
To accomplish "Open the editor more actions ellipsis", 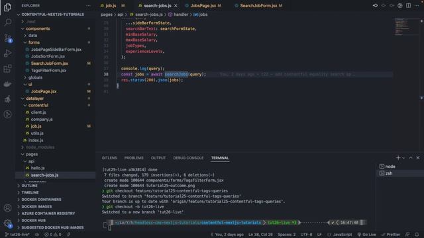I will tap(417, 6).
